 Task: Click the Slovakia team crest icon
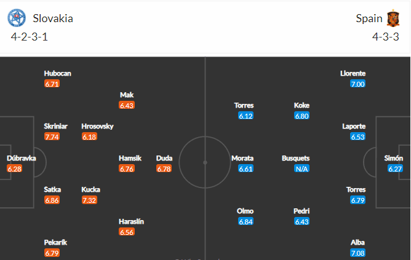[17, 18]
